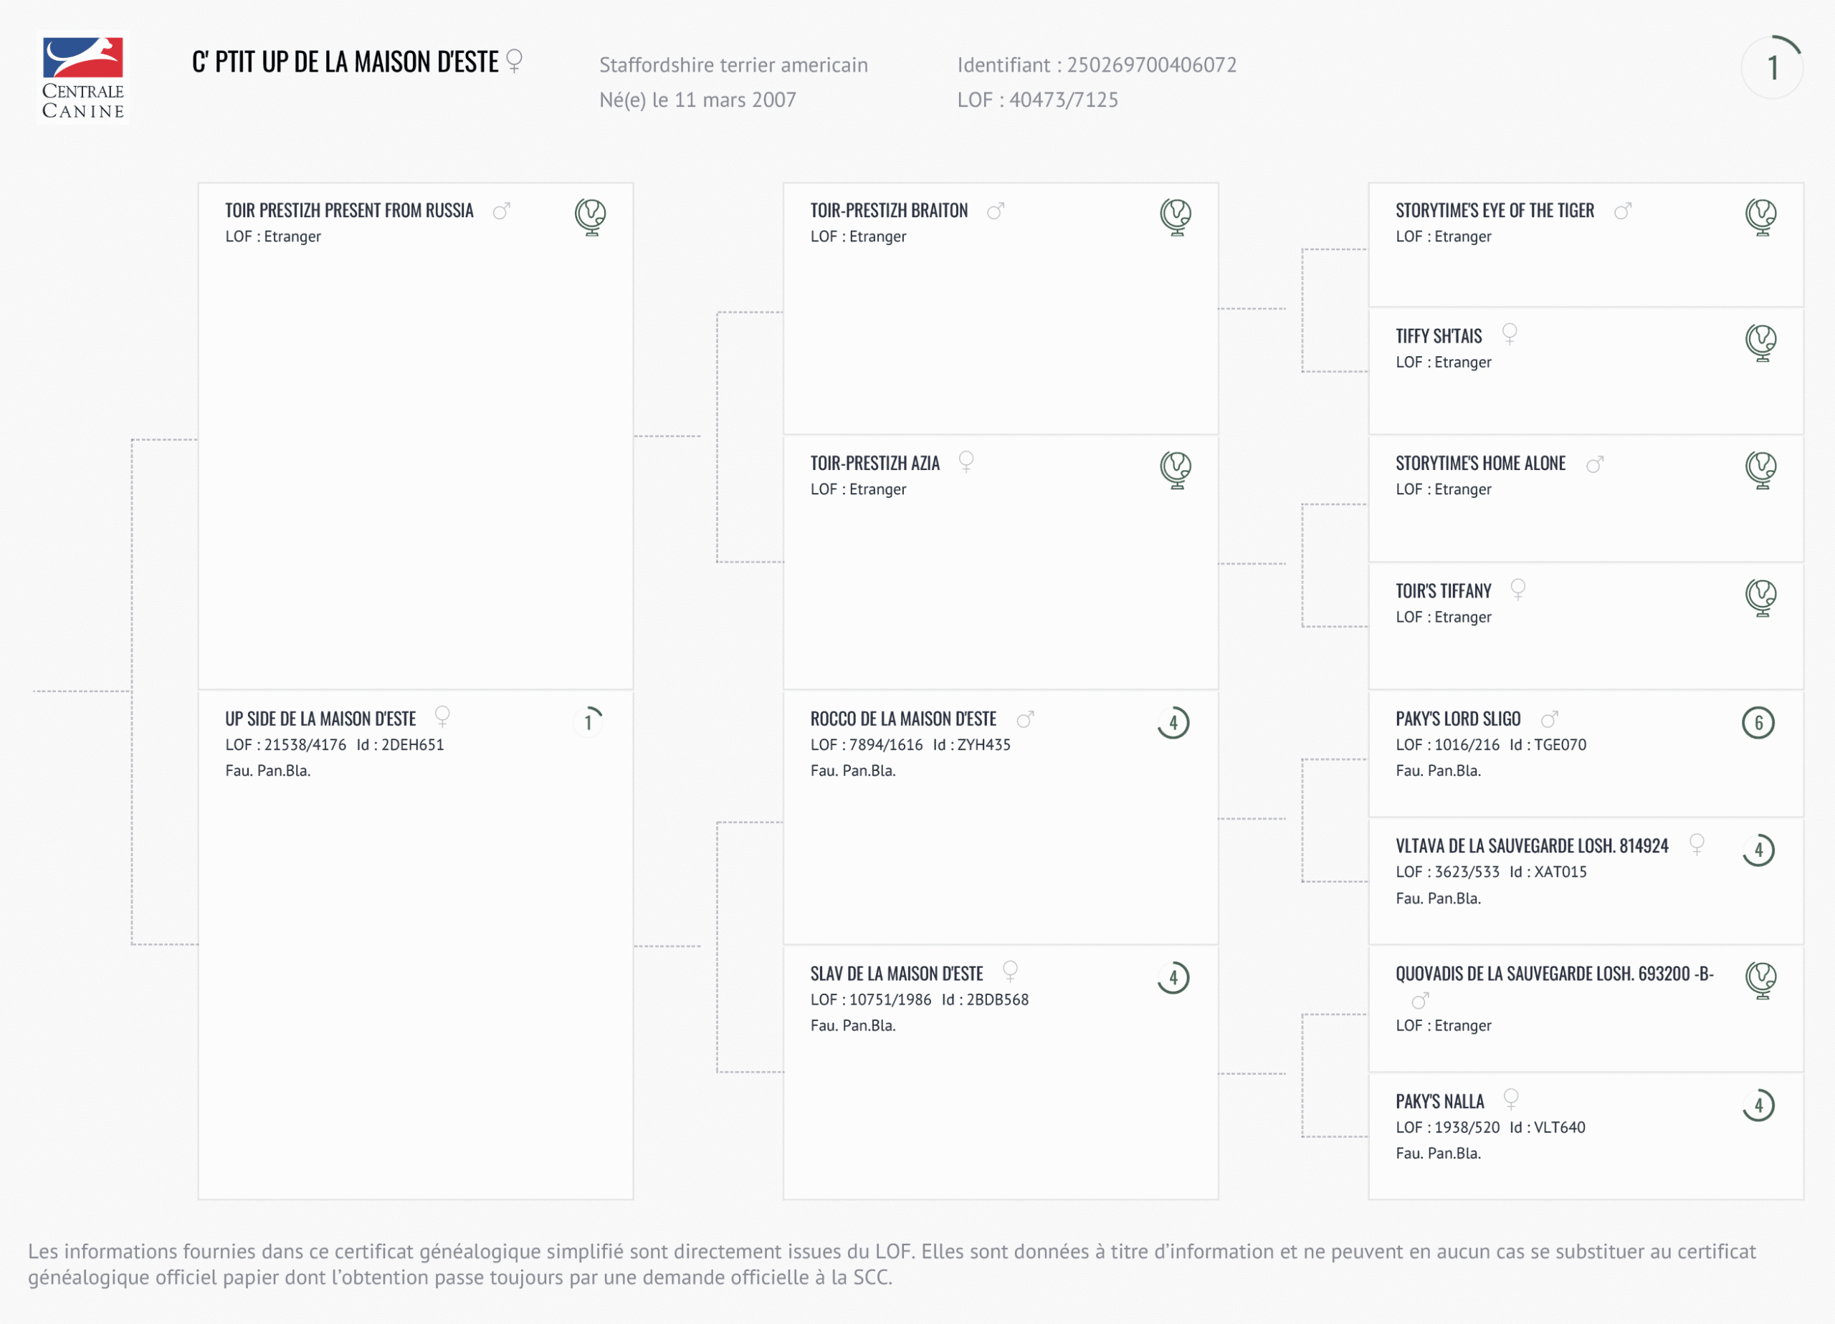Select Toir-Prestizh Azia name
Screen dimensions: 1835x1324
pyautogui.click(x=874, y=464)
